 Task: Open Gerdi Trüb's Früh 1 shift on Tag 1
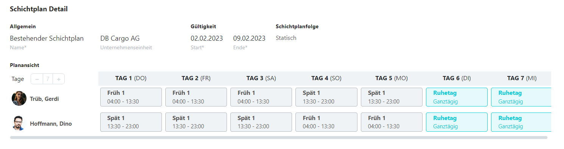[131, 97]
